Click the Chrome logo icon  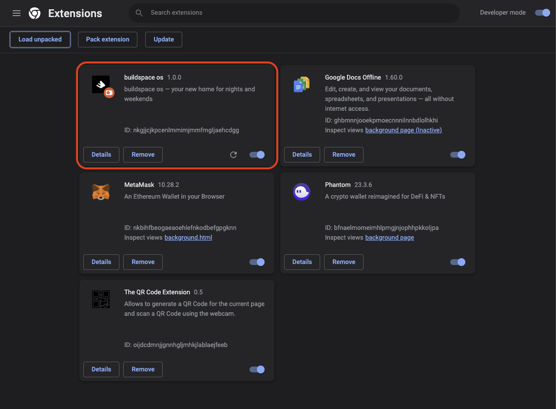pos(35,13)
